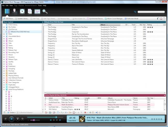Expand the Duplicates tree node
Viewport: 168px width, 127px height.
4,85
